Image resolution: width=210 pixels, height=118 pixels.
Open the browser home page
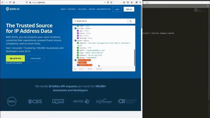[x=14, y=2]
